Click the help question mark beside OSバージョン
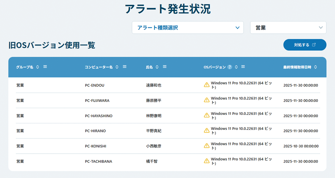The height and width of the screenshot is (178, 335). pos(229,67)
